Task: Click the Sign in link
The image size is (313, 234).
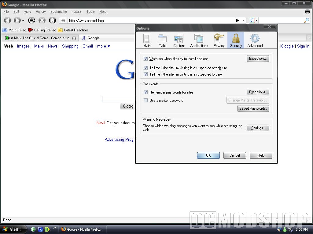Action: [303, 46]
